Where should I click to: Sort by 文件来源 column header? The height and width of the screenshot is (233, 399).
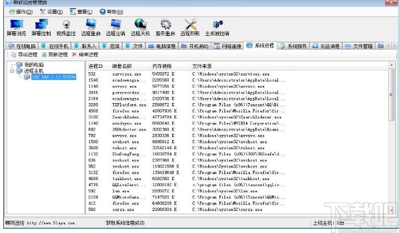[240, 66]
